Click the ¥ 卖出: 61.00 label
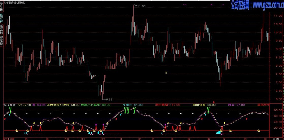This screenshot has width=284, height=140. tap(133, 105)
